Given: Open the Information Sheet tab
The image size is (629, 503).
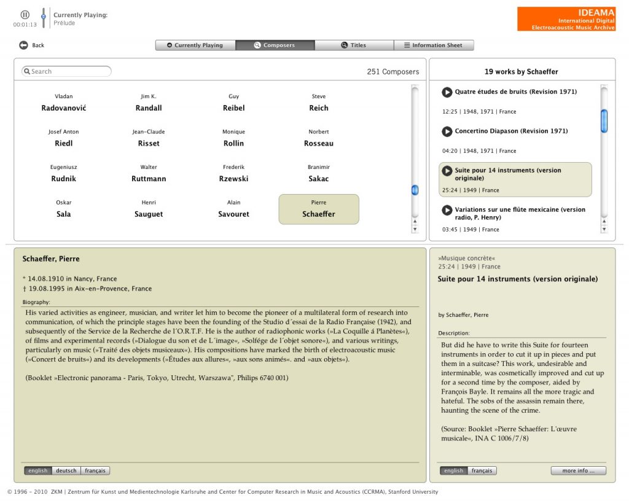Looking at the screenshot, I should (x=434, y=45).
